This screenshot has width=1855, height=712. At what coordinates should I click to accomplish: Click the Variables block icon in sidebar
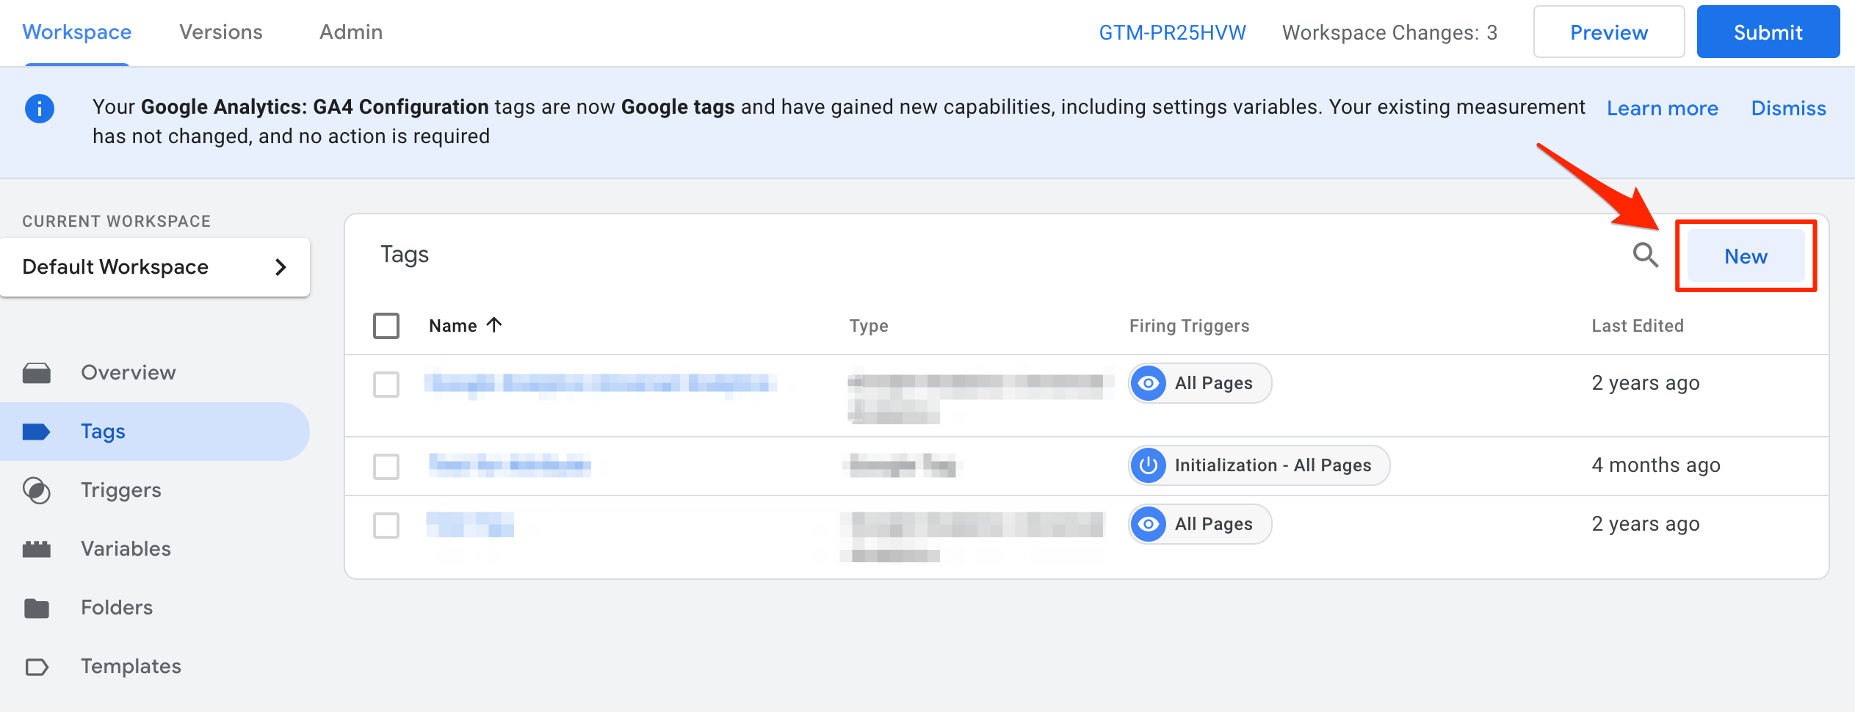tap(37, 549)
